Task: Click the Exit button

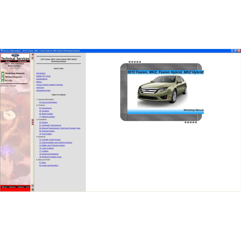Action: coord(28,187)
